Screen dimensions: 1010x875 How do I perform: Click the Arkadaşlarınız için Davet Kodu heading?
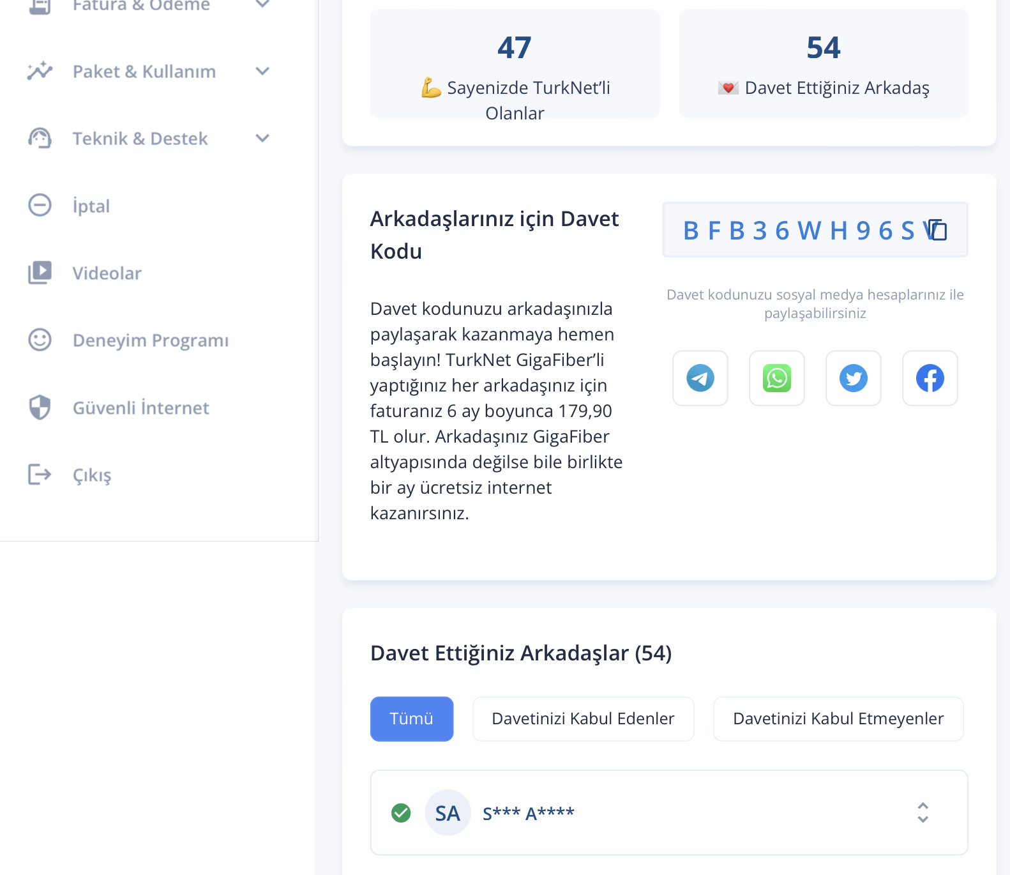pyautogui.click(x=495, y=234)
